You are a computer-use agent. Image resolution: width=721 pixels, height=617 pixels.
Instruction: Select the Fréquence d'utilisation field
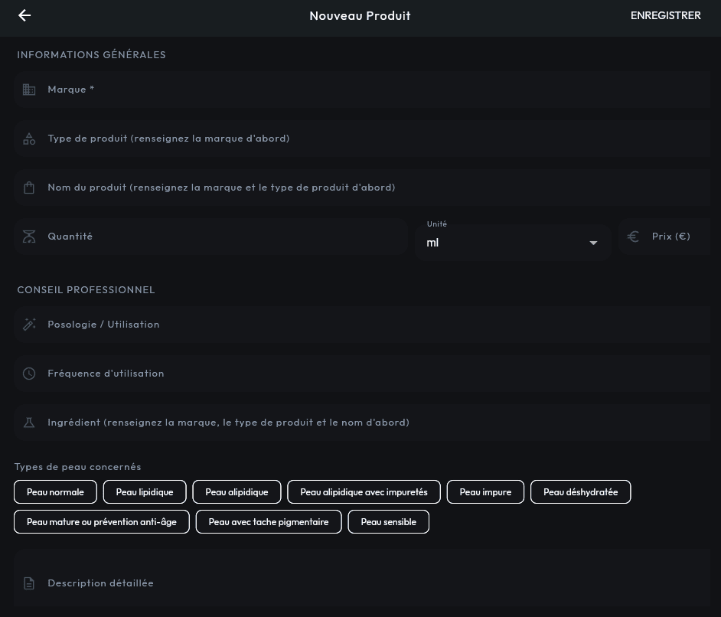click(x=362, y=374)
